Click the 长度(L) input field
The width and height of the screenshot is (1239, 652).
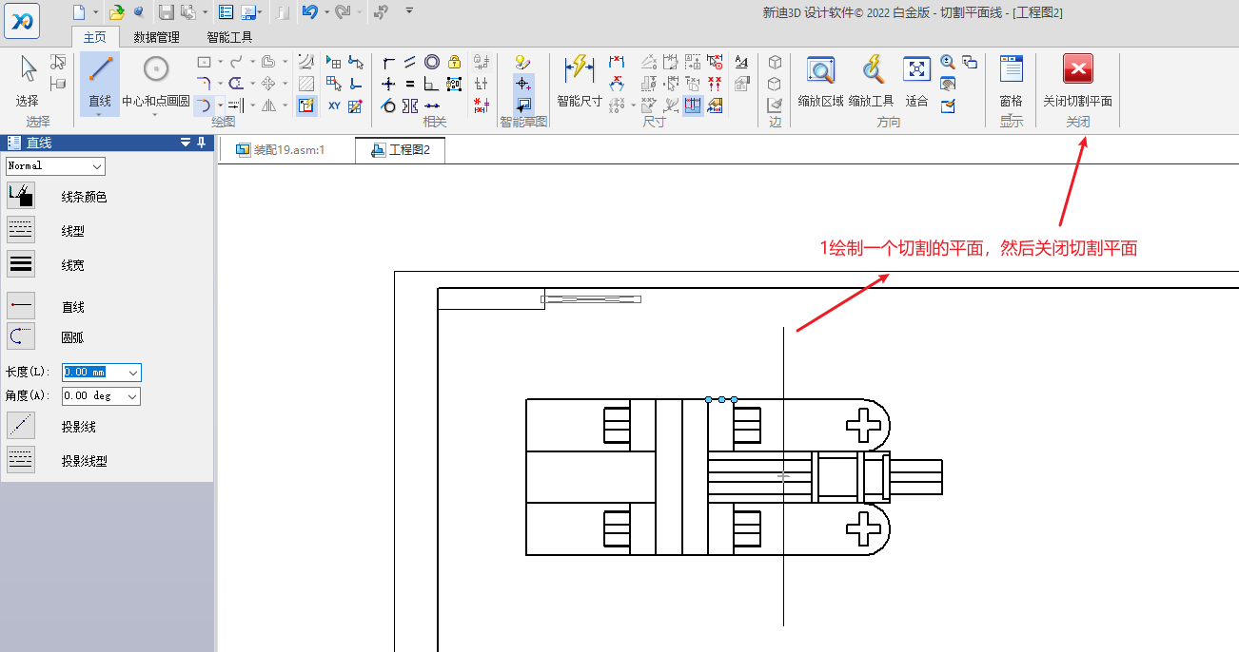tap(94, 373)
